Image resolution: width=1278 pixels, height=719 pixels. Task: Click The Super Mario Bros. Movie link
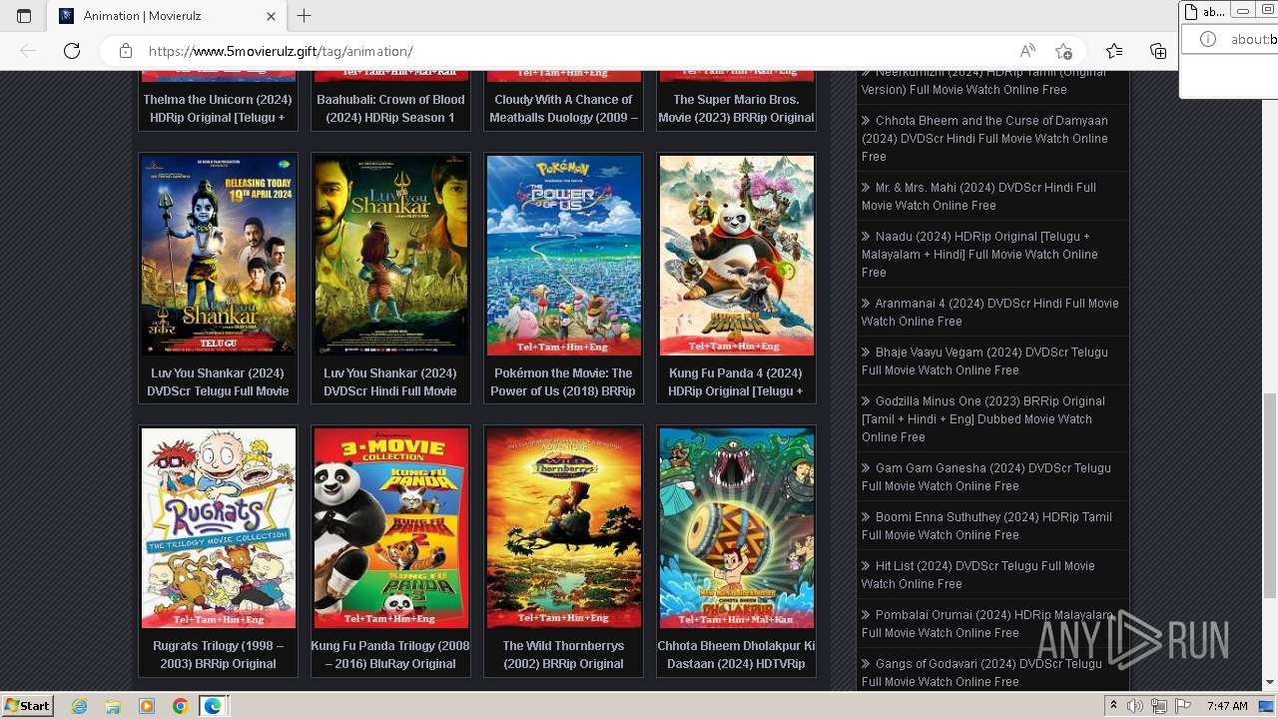736,109
